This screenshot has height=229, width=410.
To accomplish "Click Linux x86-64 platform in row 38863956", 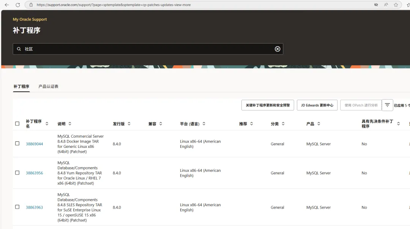I will coord(200,173).
